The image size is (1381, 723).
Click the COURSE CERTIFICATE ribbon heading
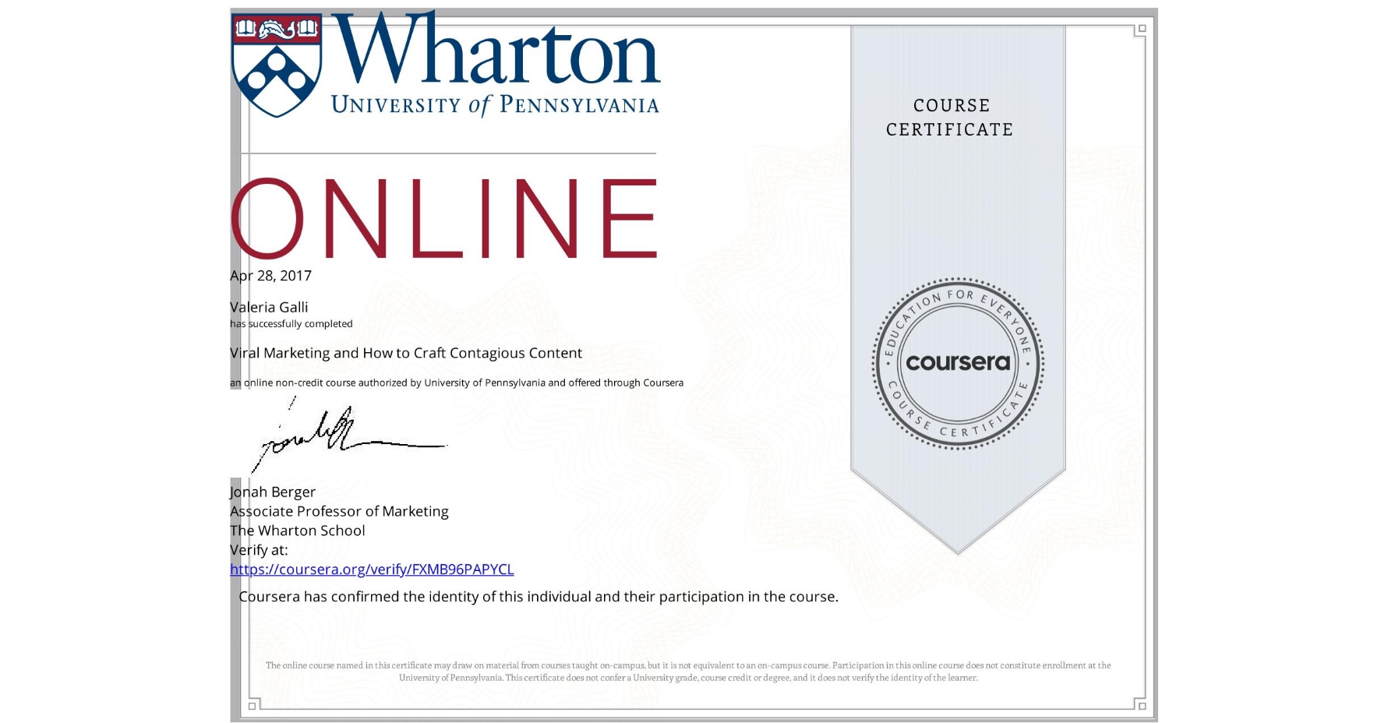point(950,118)
